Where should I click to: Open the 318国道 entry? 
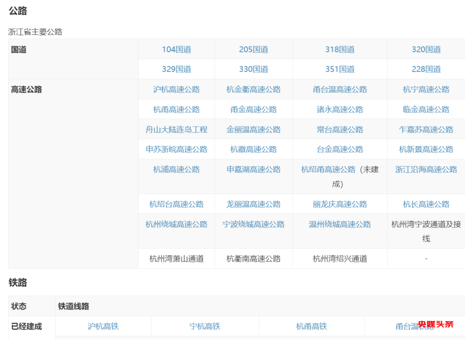point(340,49)
